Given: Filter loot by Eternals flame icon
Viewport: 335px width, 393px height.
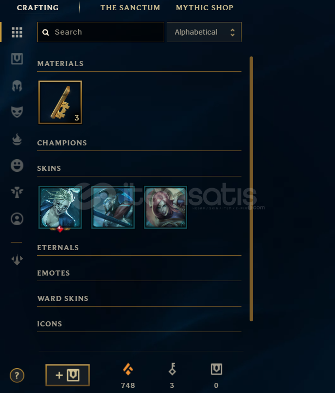Looking at the screenshot, I should [x=17, y=139].
